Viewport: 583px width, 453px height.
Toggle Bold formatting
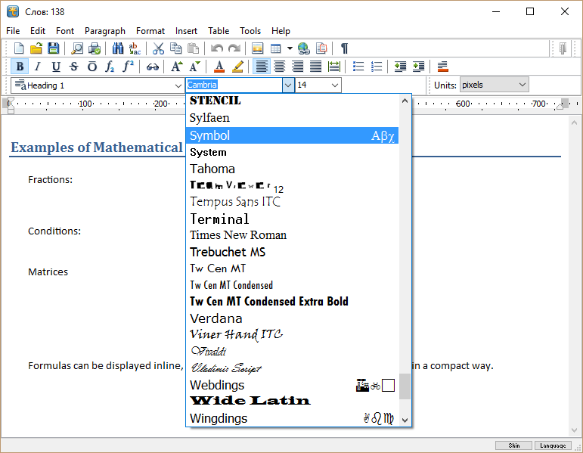point(20,67)
